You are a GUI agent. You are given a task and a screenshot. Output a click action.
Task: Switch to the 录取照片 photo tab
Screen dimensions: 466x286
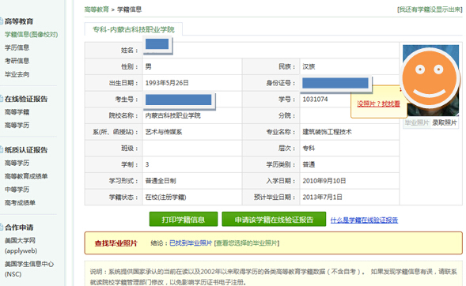pyautogui.click(x=445, y=122)
